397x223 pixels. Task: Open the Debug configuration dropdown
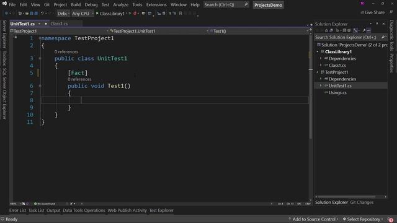(63, 14)
